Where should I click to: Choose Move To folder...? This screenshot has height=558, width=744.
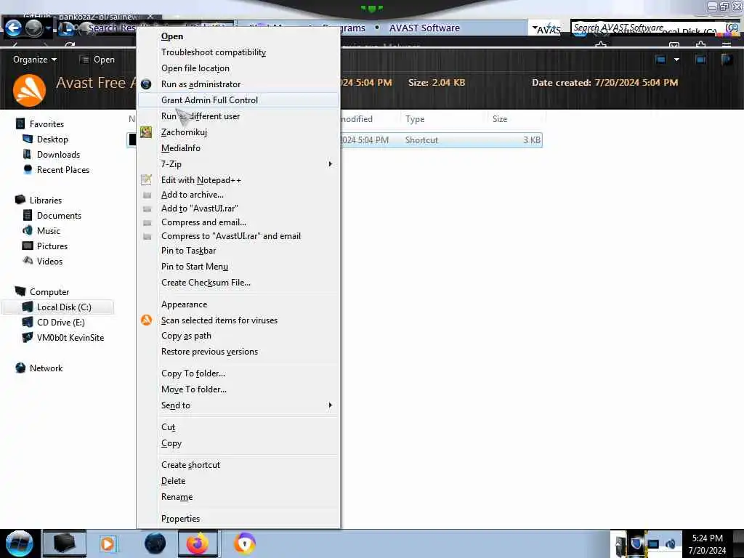(x=193, y=389)
